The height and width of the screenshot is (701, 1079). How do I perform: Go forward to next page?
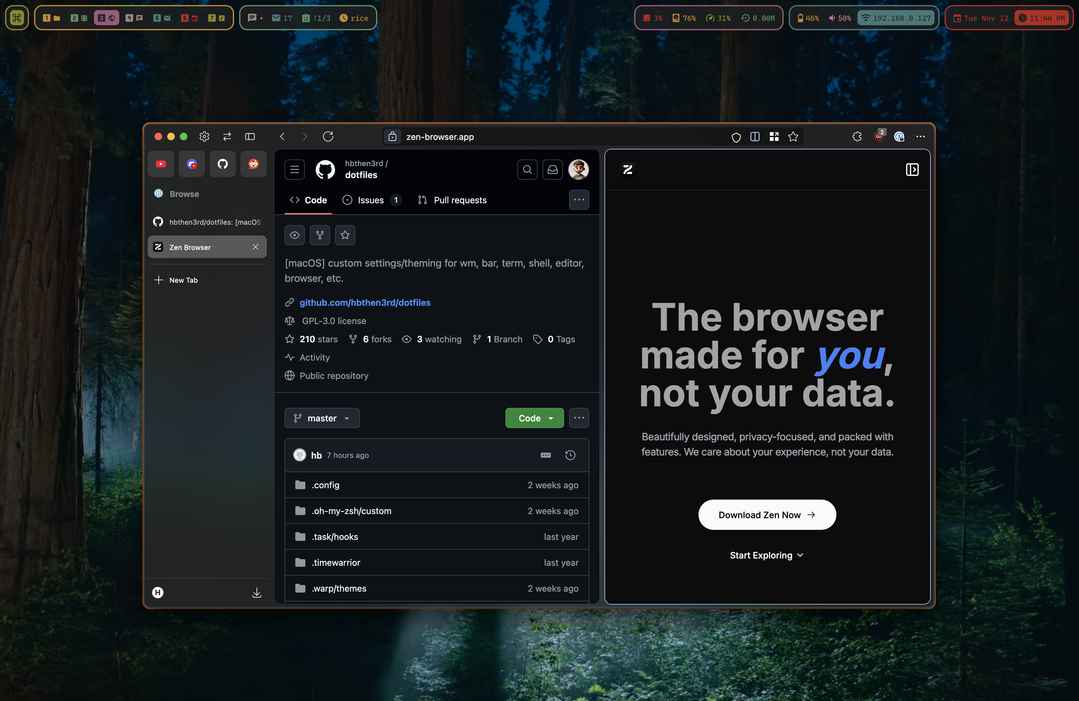[305, 136]
